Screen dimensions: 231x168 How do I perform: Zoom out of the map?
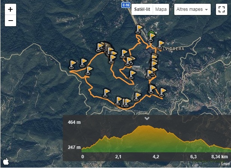(x=10, y=21)
